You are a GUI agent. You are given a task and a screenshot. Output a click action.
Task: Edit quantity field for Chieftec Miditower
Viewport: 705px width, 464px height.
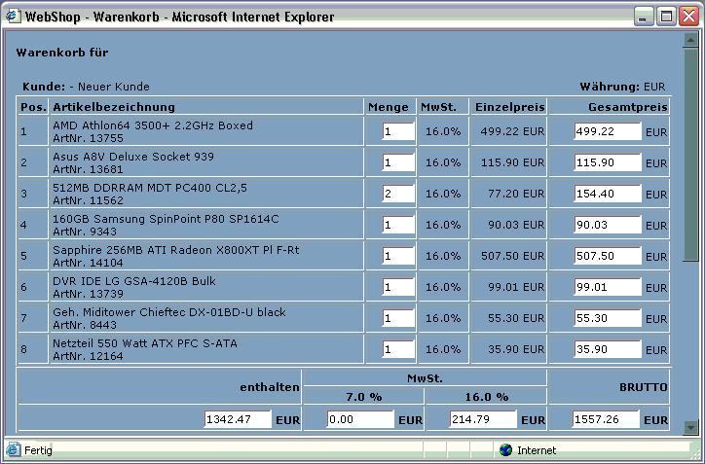(x=398, y=318)
